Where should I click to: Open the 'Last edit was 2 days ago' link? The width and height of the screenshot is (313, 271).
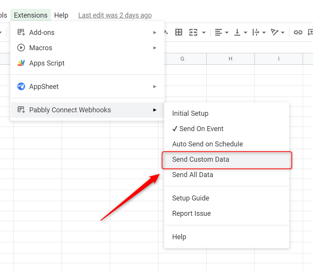(115, 15)
